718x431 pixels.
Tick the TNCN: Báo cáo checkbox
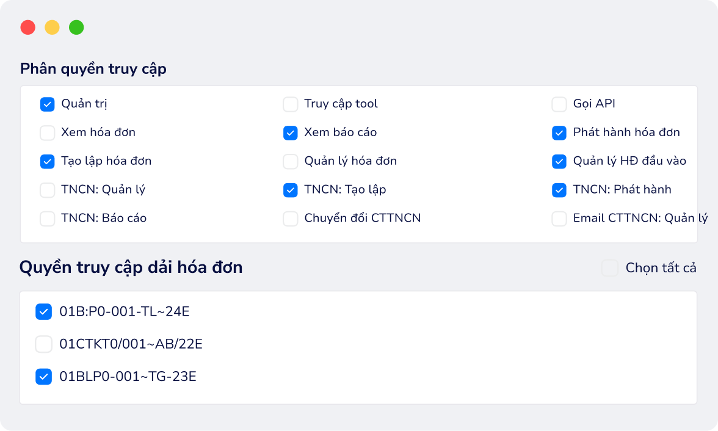pyautogui.click(x=47, y=219)
